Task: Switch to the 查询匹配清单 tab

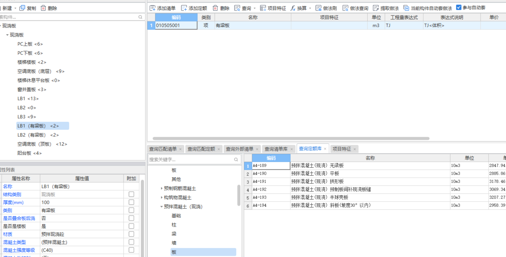Action: click(x=163, y=149)
